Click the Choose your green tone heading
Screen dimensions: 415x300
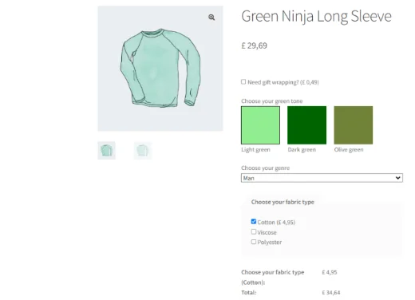coord(272,101)
